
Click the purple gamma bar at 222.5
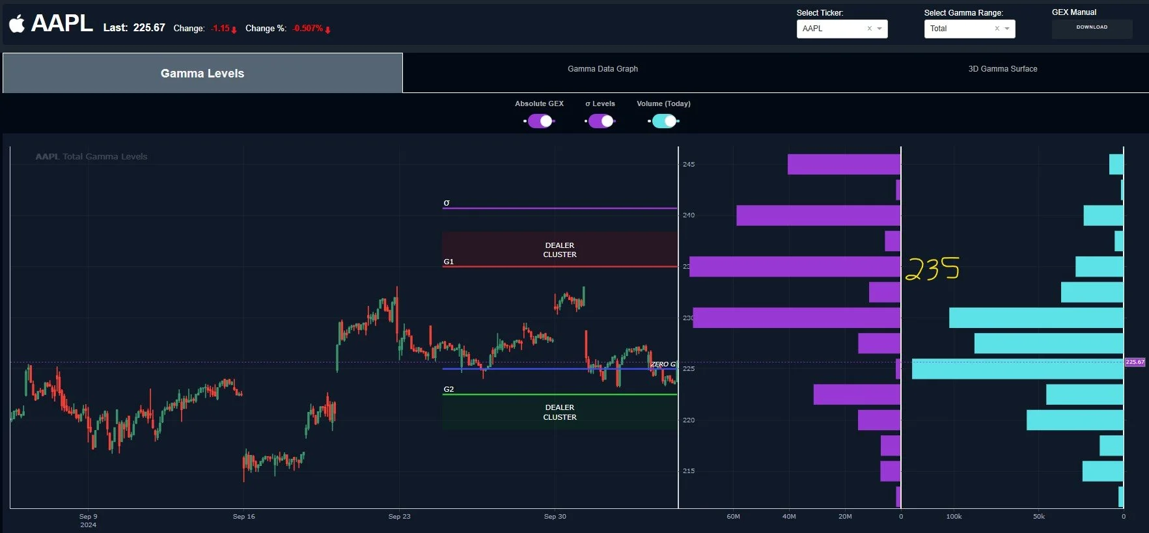pos(857,394)
